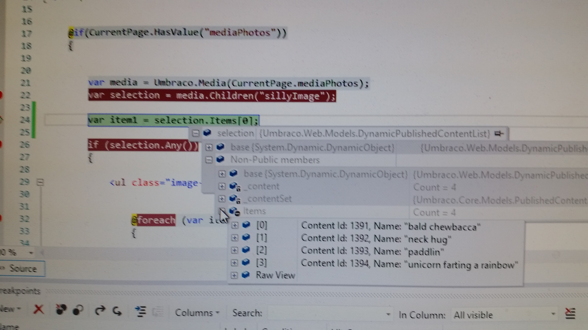
Task: Click the line 17 HasValue condition
Action: pos(178,33)
